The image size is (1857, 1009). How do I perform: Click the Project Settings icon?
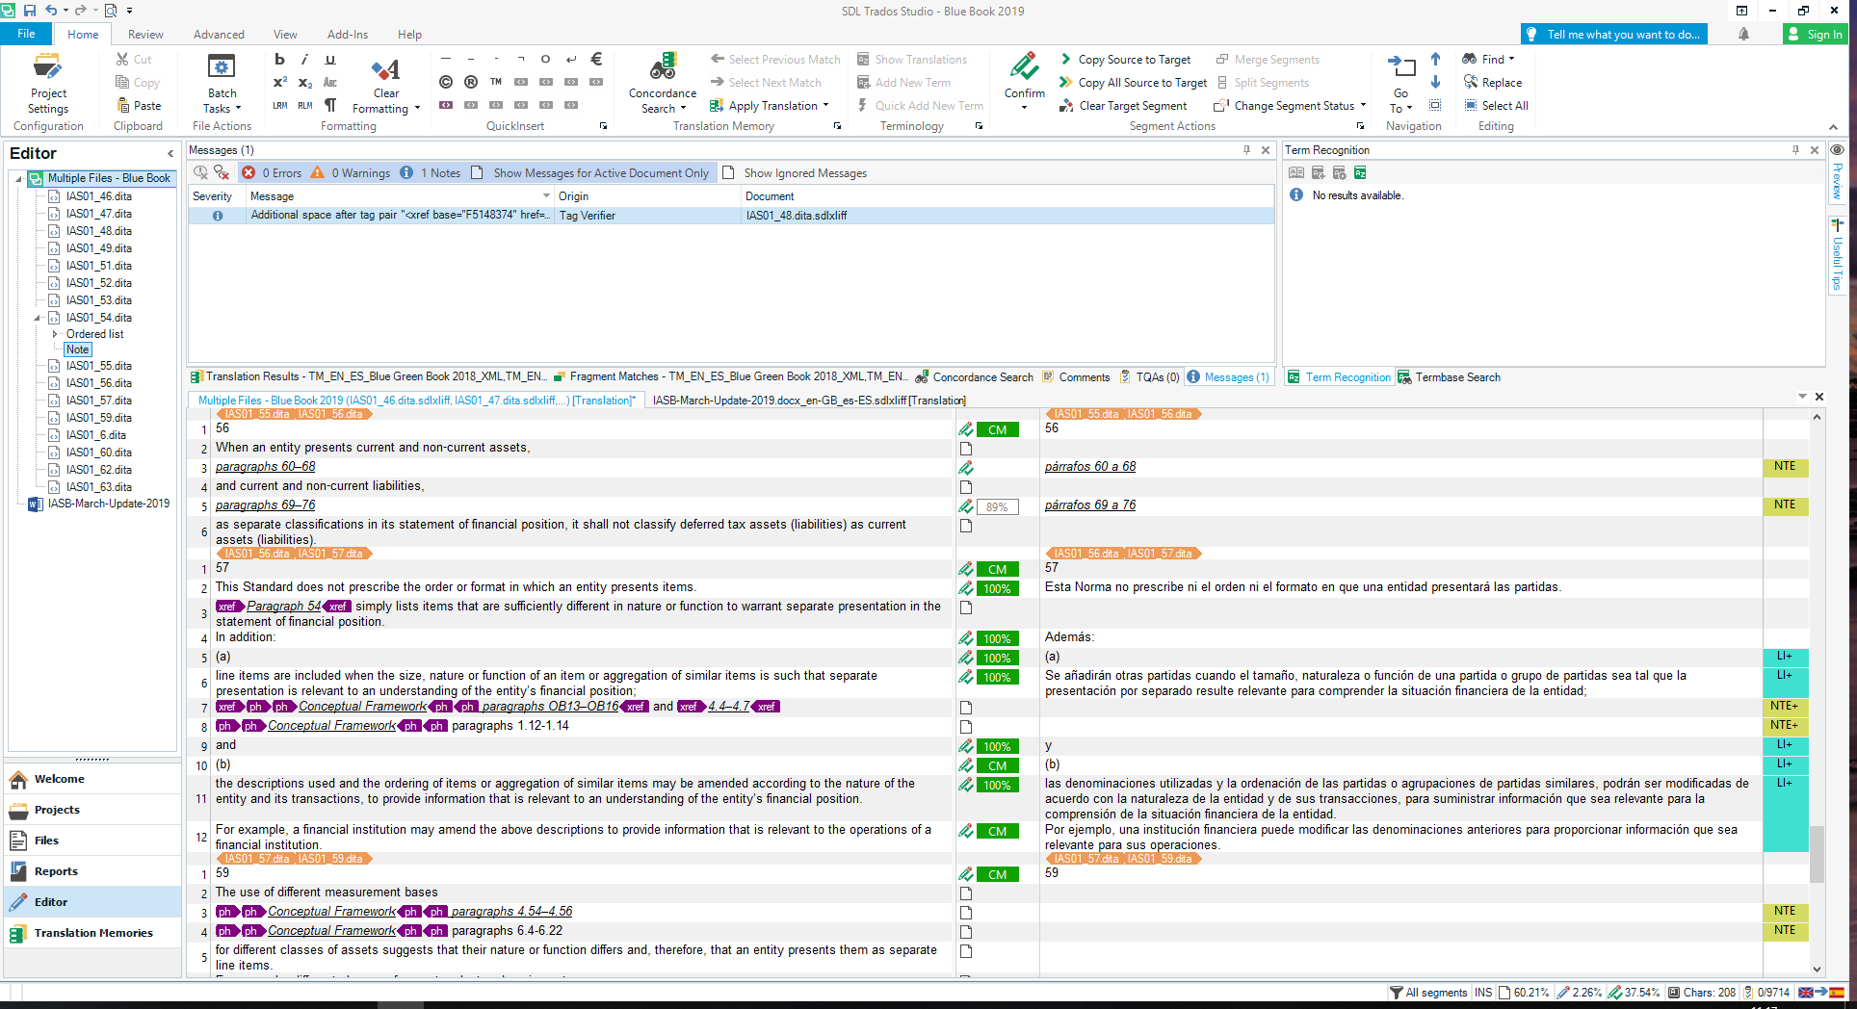coord(47,69)
